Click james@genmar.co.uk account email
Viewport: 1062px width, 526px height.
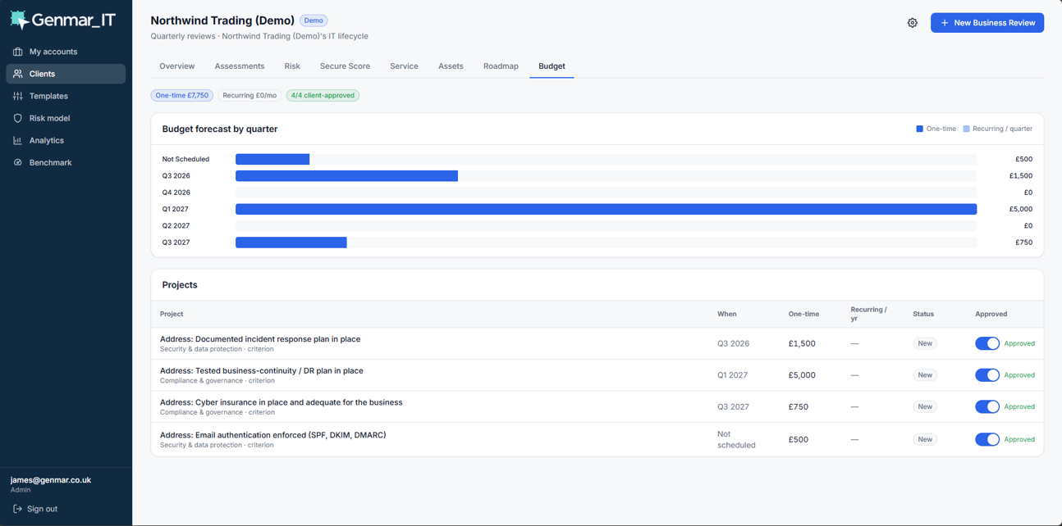click(51, 480)
